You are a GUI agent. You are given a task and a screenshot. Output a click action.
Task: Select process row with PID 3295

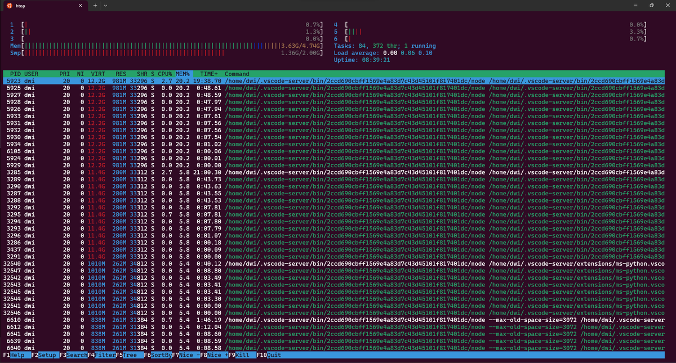[333, 214]
